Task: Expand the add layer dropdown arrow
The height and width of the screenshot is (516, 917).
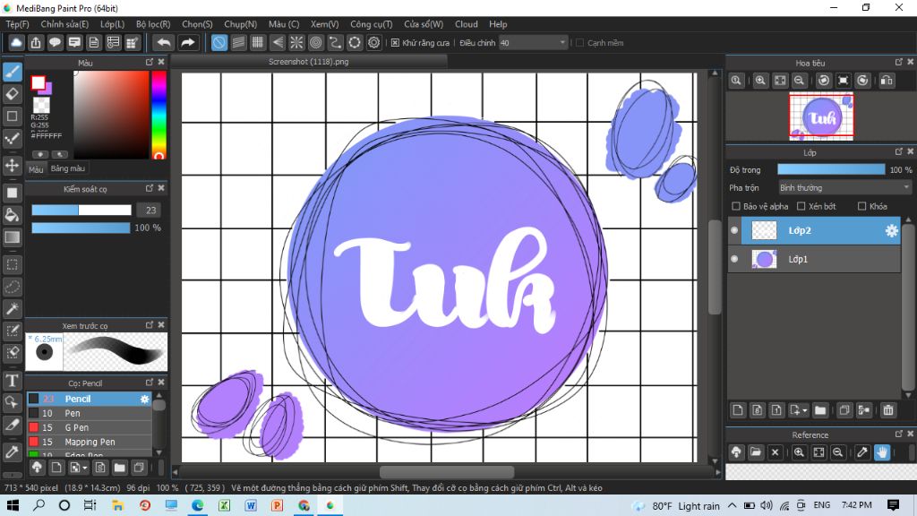Action: (x=805, y=410)
